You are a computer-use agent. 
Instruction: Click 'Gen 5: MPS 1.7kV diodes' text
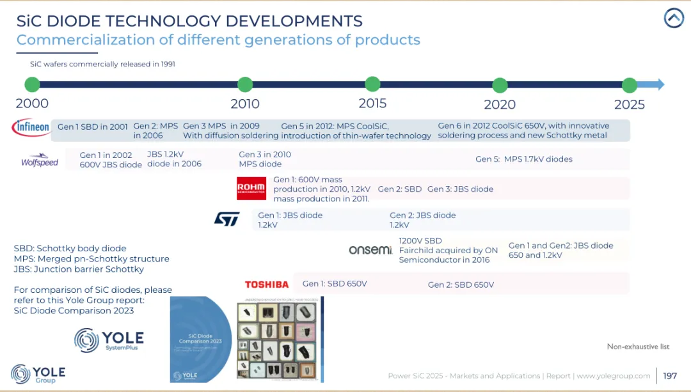(x=524, y=159)
